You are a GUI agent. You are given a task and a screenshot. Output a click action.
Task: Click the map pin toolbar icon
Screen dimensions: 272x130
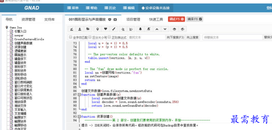(98, 29)
